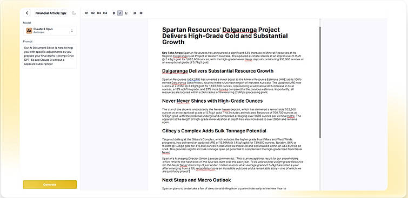Apply Heading 1 style
This screenshot has width=408, height=198.
tap(86, 13)
